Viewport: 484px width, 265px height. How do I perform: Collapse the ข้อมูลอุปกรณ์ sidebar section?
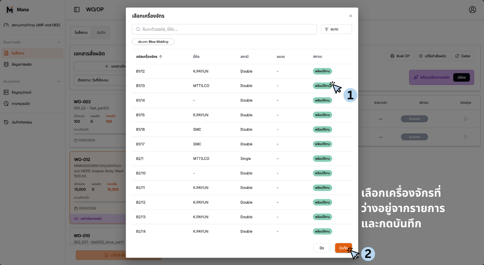coord(59,81)
